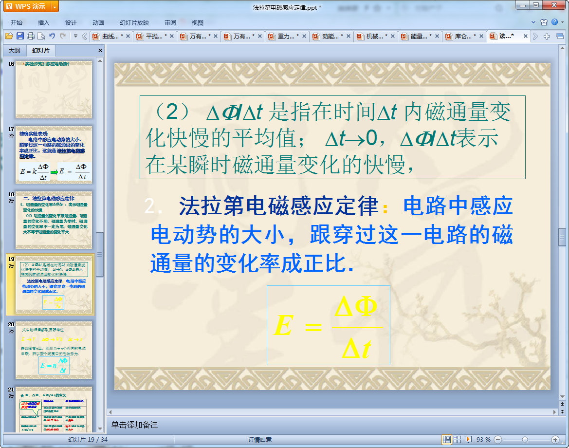The image size is (569, 448).
Task: Open a file with the folder icon
Action: pyautogui.click(x=9, y=36)
